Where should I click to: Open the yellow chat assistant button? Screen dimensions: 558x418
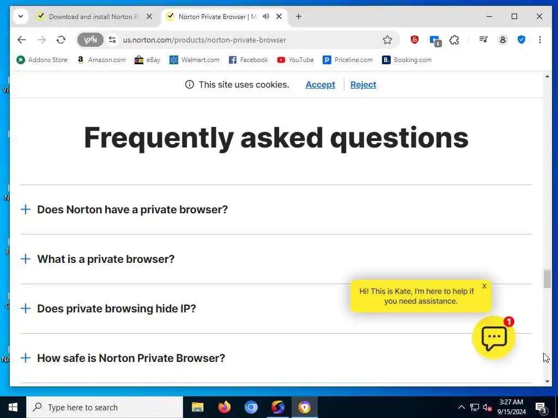494,337
